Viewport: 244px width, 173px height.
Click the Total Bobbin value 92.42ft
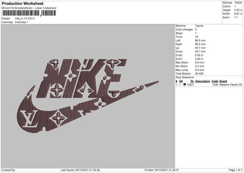click(x=199, y=74)
